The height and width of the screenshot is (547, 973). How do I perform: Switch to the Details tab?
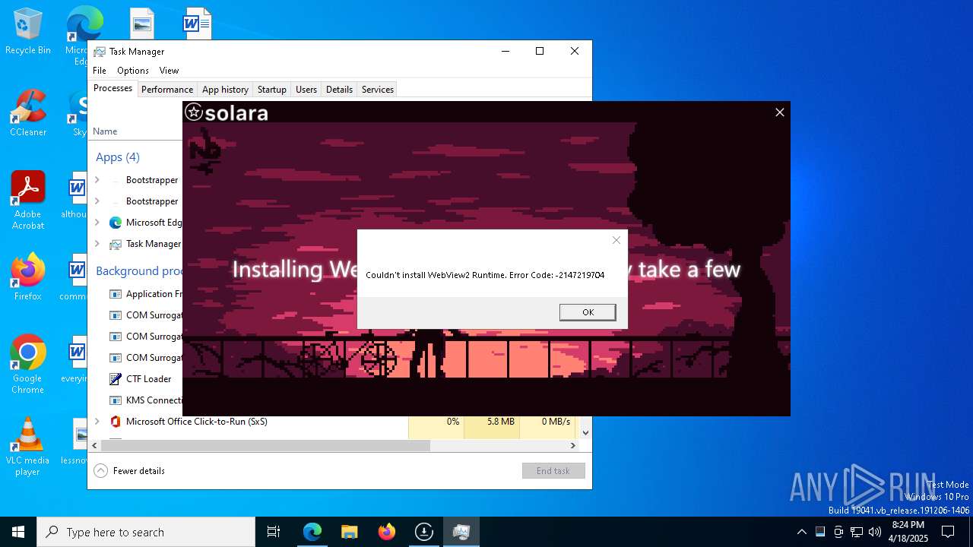[x=339, y=90]
